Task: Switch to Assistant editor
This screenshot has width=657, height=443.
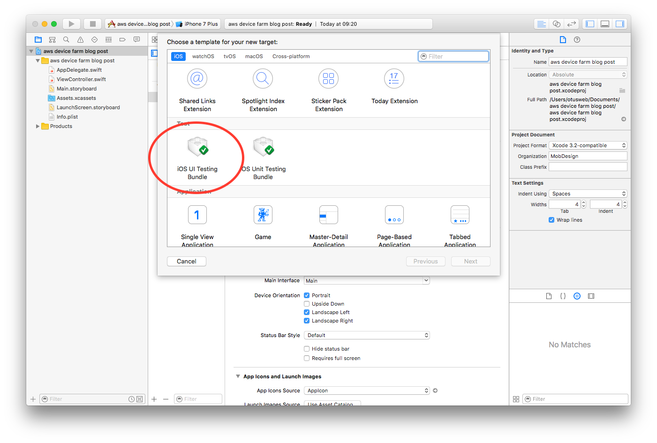Action: pyautogui.click(x=557, y=24)
